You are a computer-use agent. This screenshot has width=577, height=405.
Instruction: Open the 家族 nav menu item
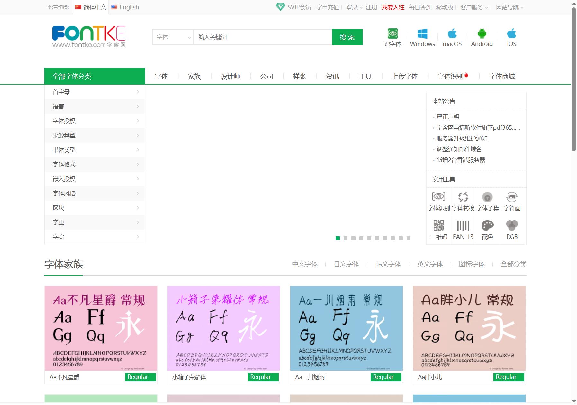[194, 76]
